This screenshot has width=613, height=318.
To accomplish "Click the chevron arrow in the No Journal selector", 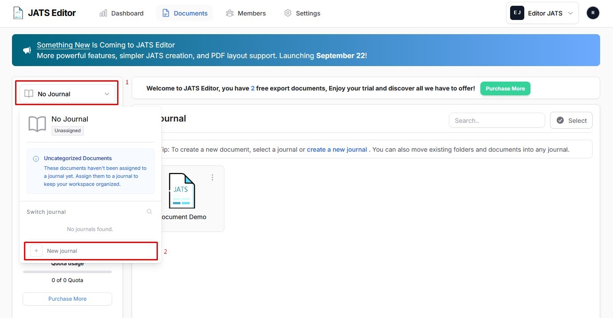I will point(107,94).
